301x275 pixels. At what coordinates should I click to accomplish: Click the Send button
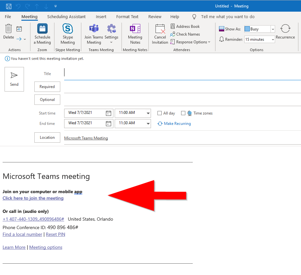point(14,79)
